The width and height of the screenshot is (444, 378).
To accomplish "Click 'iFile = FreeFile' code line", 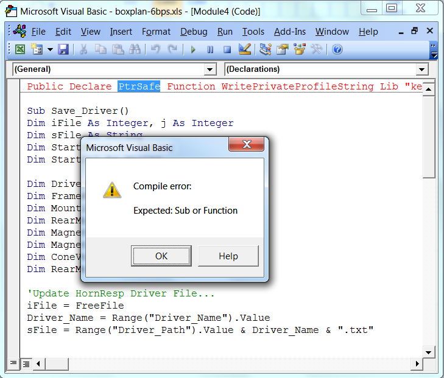I will (x=76, y=306).
